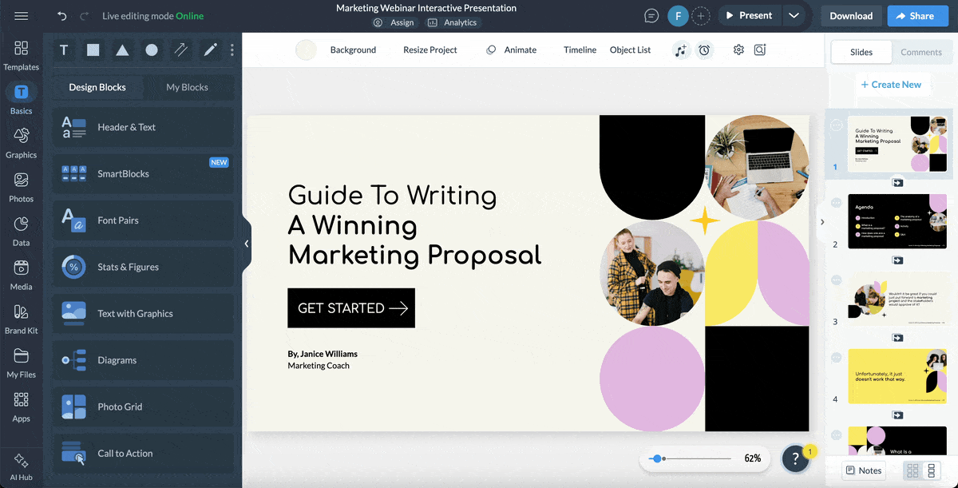Click Create New slide
The height and width of the screenshot is (488, 958).
[891, 85]
